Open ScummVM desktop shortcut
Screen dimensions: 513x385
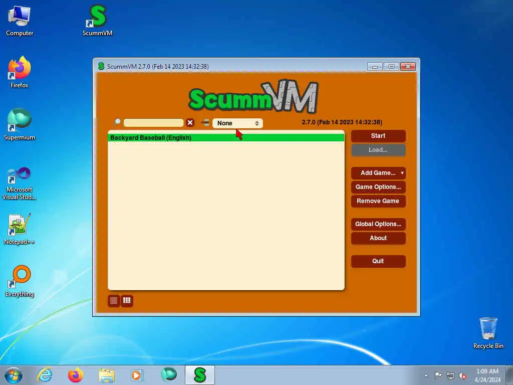[x=98, y=20]
